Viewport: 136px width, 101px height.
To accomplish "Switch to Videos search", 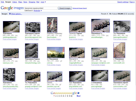I will (x=15, y=2).
